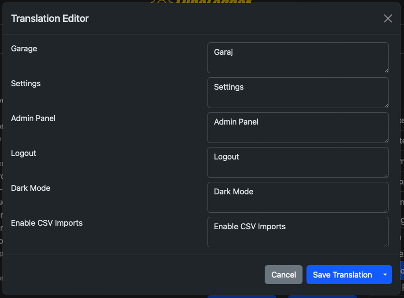Close the Translation Editor dialog
The image size is (404, 298).
click(x=388, y=18)
